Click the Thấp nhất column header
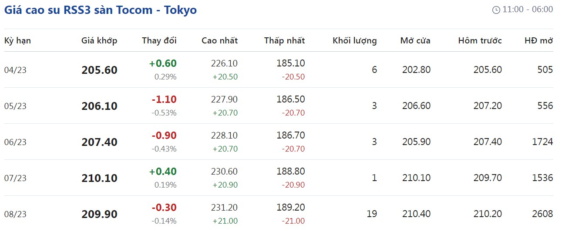562x231 pixels. pyautogui.click(x=284, y=41)
